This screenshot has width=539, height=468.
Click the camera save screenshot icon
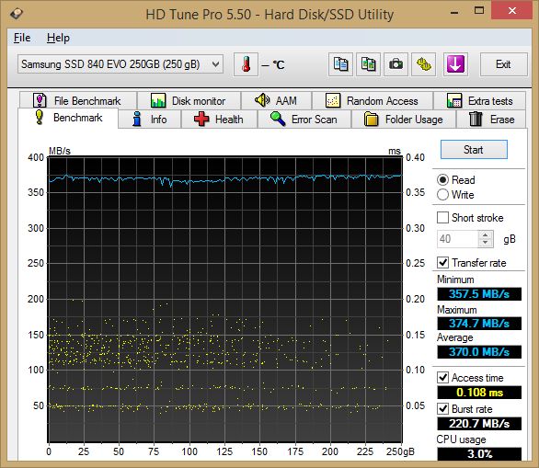click(x=396, y=64)
